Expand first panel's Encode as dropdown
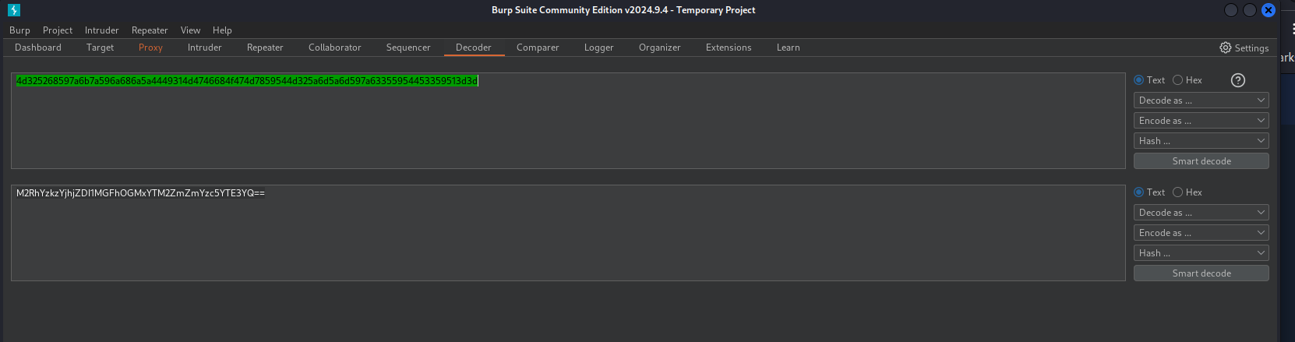The image size is (1295, 342). click(1201, 121)
